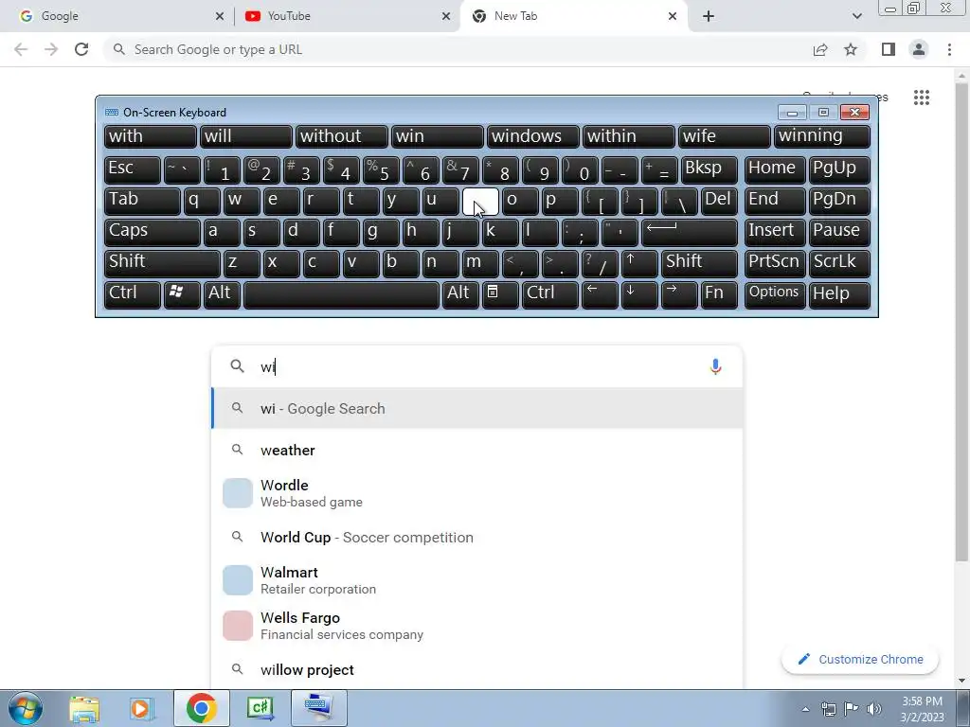970x727 pixels.
Task: Tap the Esc key
Action: pos(133,169)
